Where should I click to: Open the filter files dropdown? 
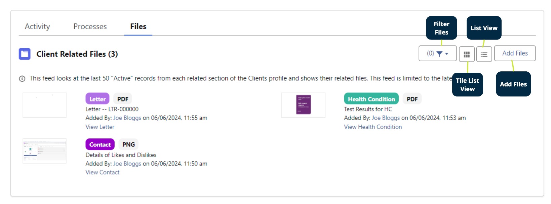pyautogui.click(x=437, y=54)
